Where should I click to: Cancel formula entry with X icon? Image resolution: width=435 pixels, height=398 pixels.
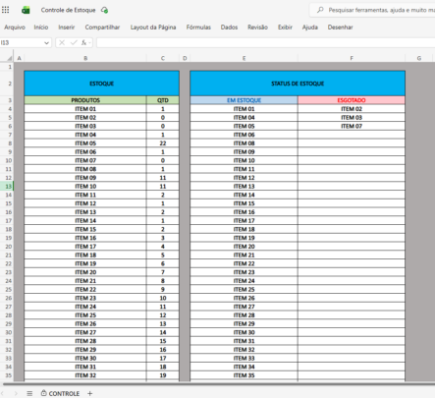point(62,42)
